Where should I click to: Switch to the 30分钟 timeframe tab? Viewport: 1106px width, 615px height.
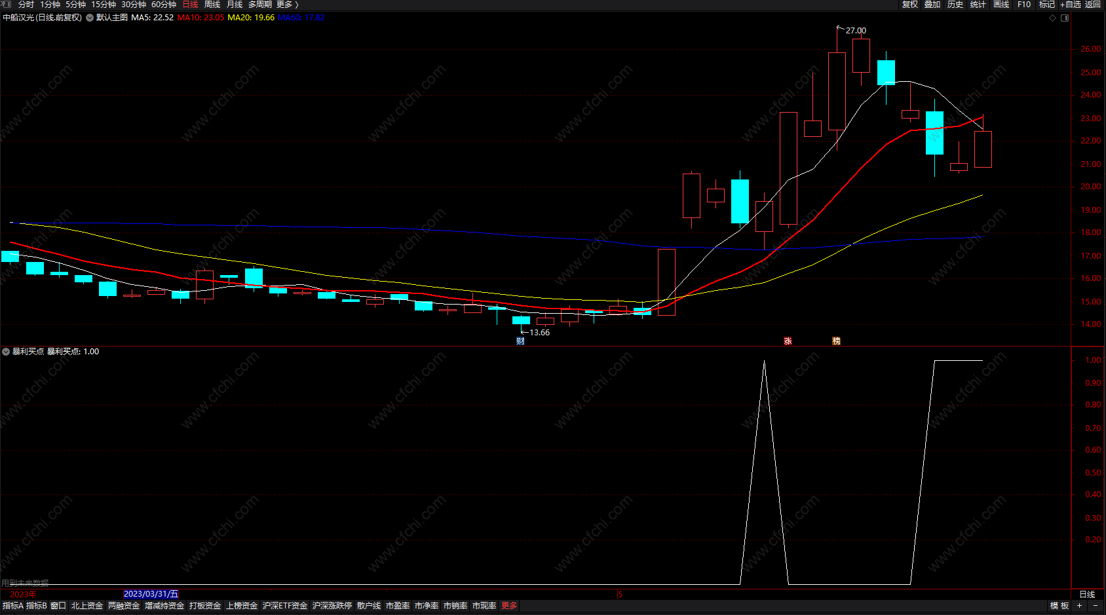pos(134,5)
